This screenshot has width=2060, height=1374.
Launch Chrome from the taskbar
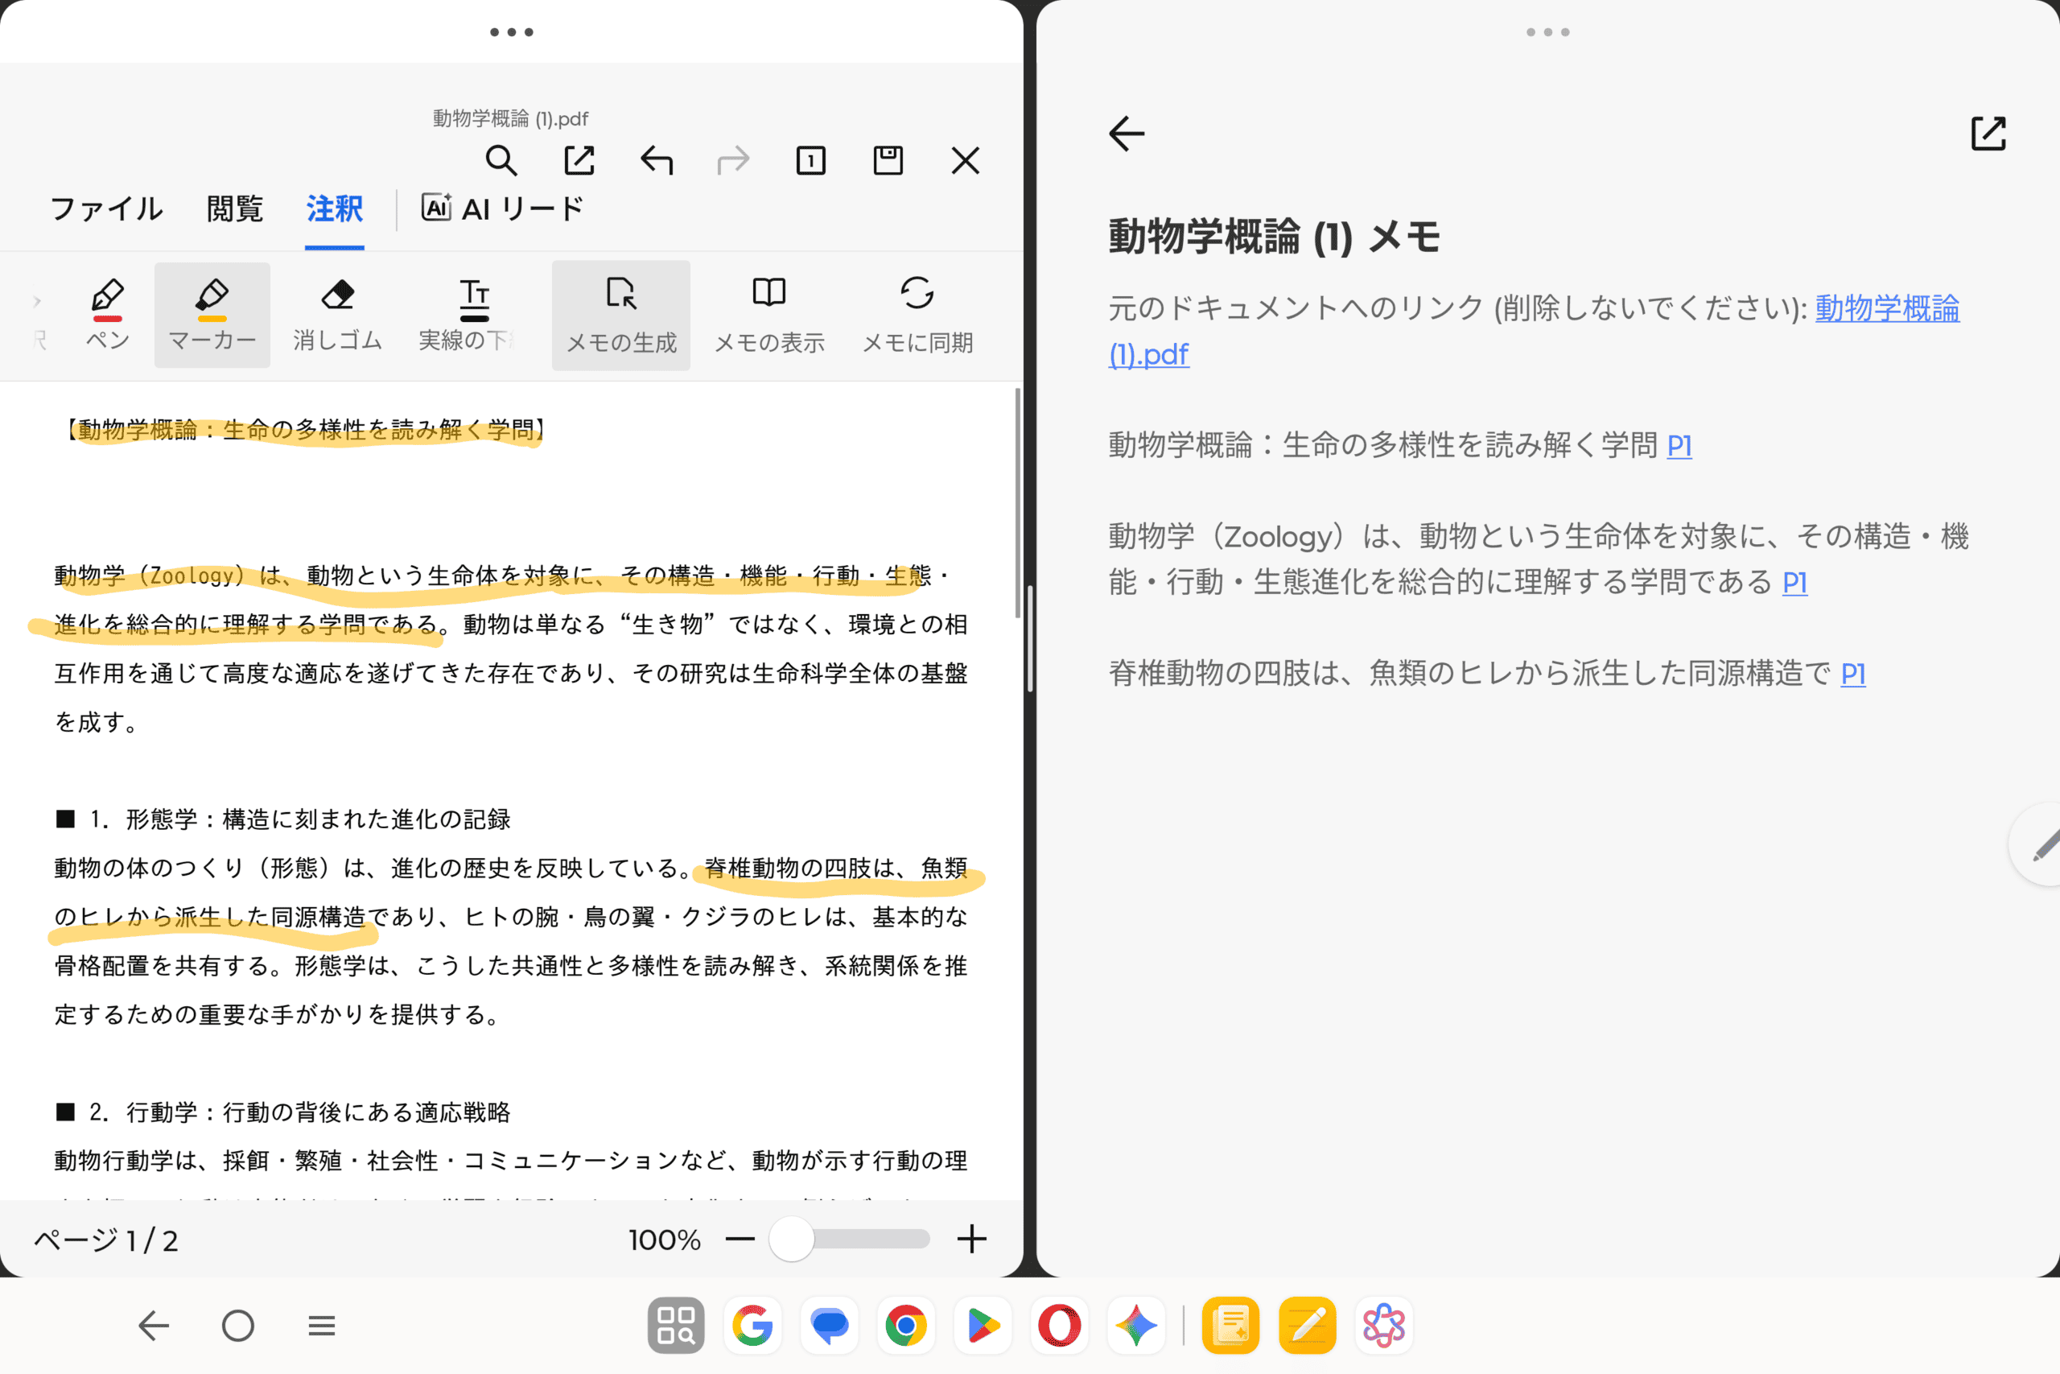pyautogui.click(x=905, y=1326)
